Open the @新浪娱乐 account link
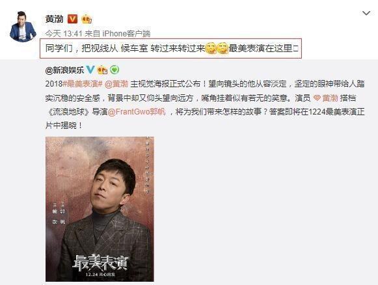Image resolution: width=378 pixels, height=285 pixels. (64, 70)
